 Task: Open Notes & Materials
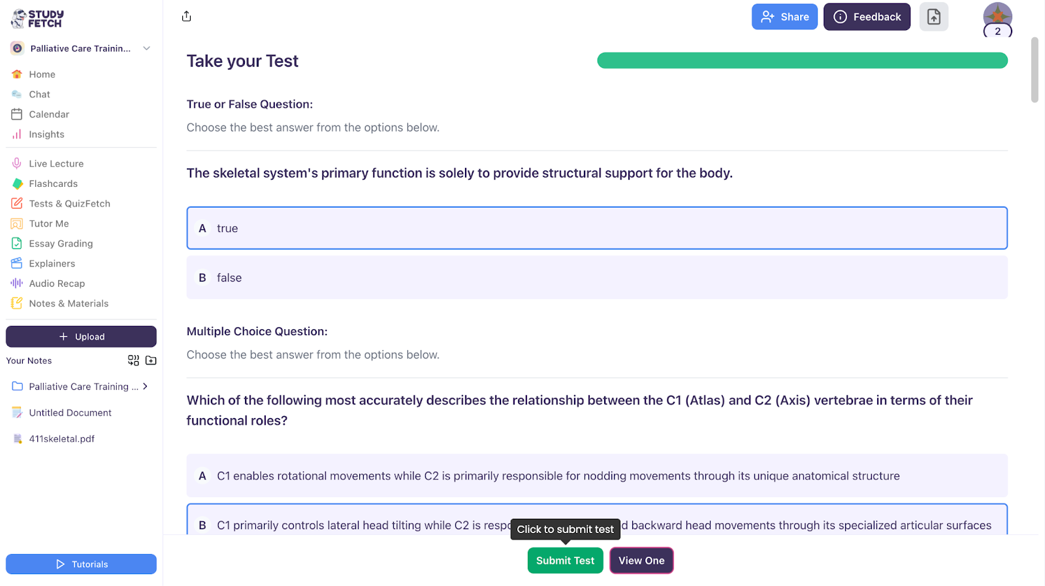[x=69, y=303]
